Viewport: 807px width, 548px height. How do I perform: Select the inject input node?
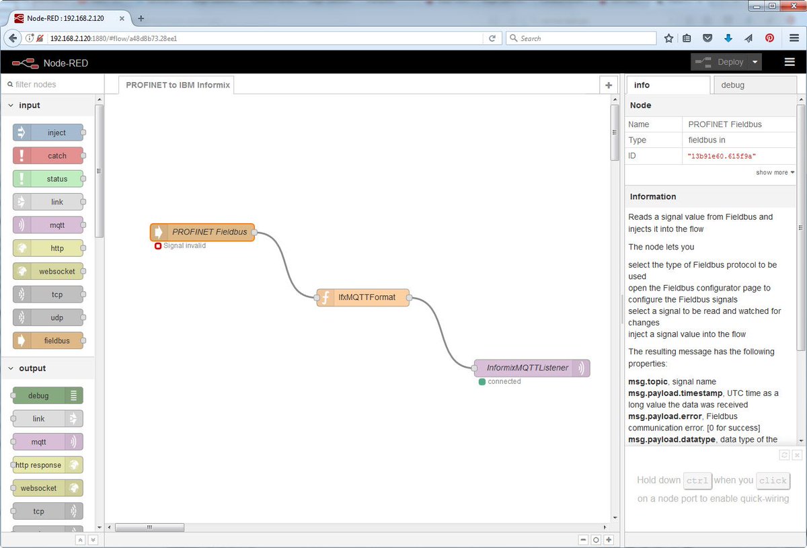click(x=48, y=132)
